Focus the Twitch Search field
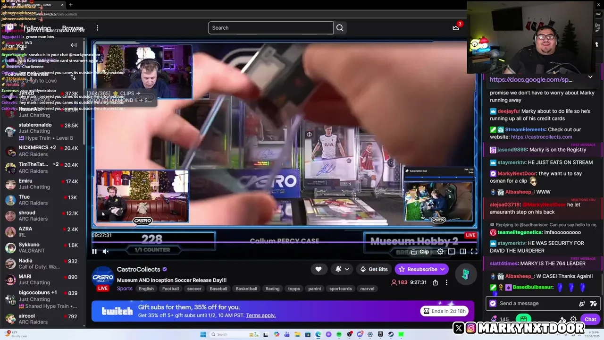 [270, 28]
